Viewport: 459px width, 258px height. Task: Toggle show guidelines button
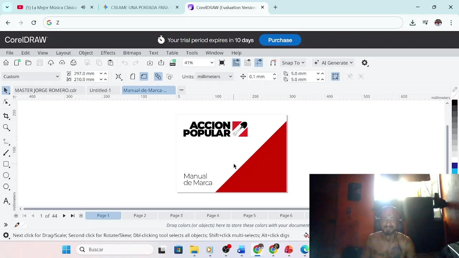pyautogui.click(x=259, y=63)
